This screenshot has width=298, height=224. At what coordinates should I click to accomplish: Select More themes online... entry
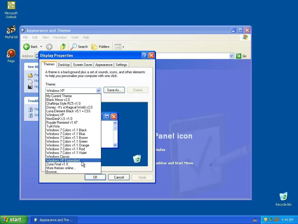(73, 168)
